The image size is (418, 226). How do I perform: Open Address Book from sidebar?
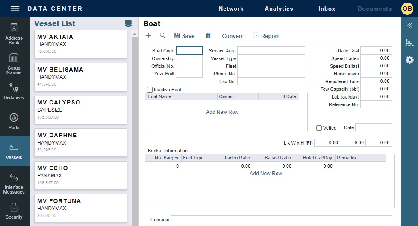[14, 34]
